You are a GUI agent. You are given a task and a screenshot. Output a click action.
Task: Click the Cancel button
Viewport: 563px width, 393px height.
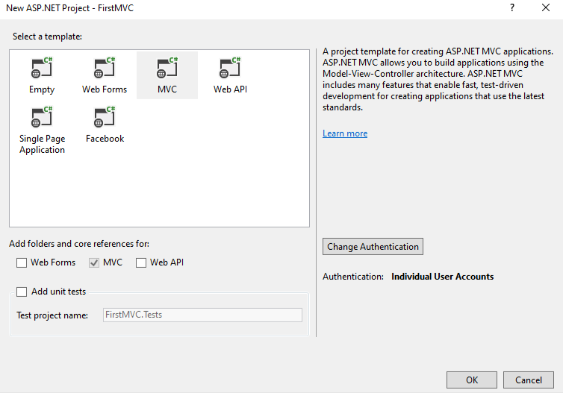tap(529, 380)
